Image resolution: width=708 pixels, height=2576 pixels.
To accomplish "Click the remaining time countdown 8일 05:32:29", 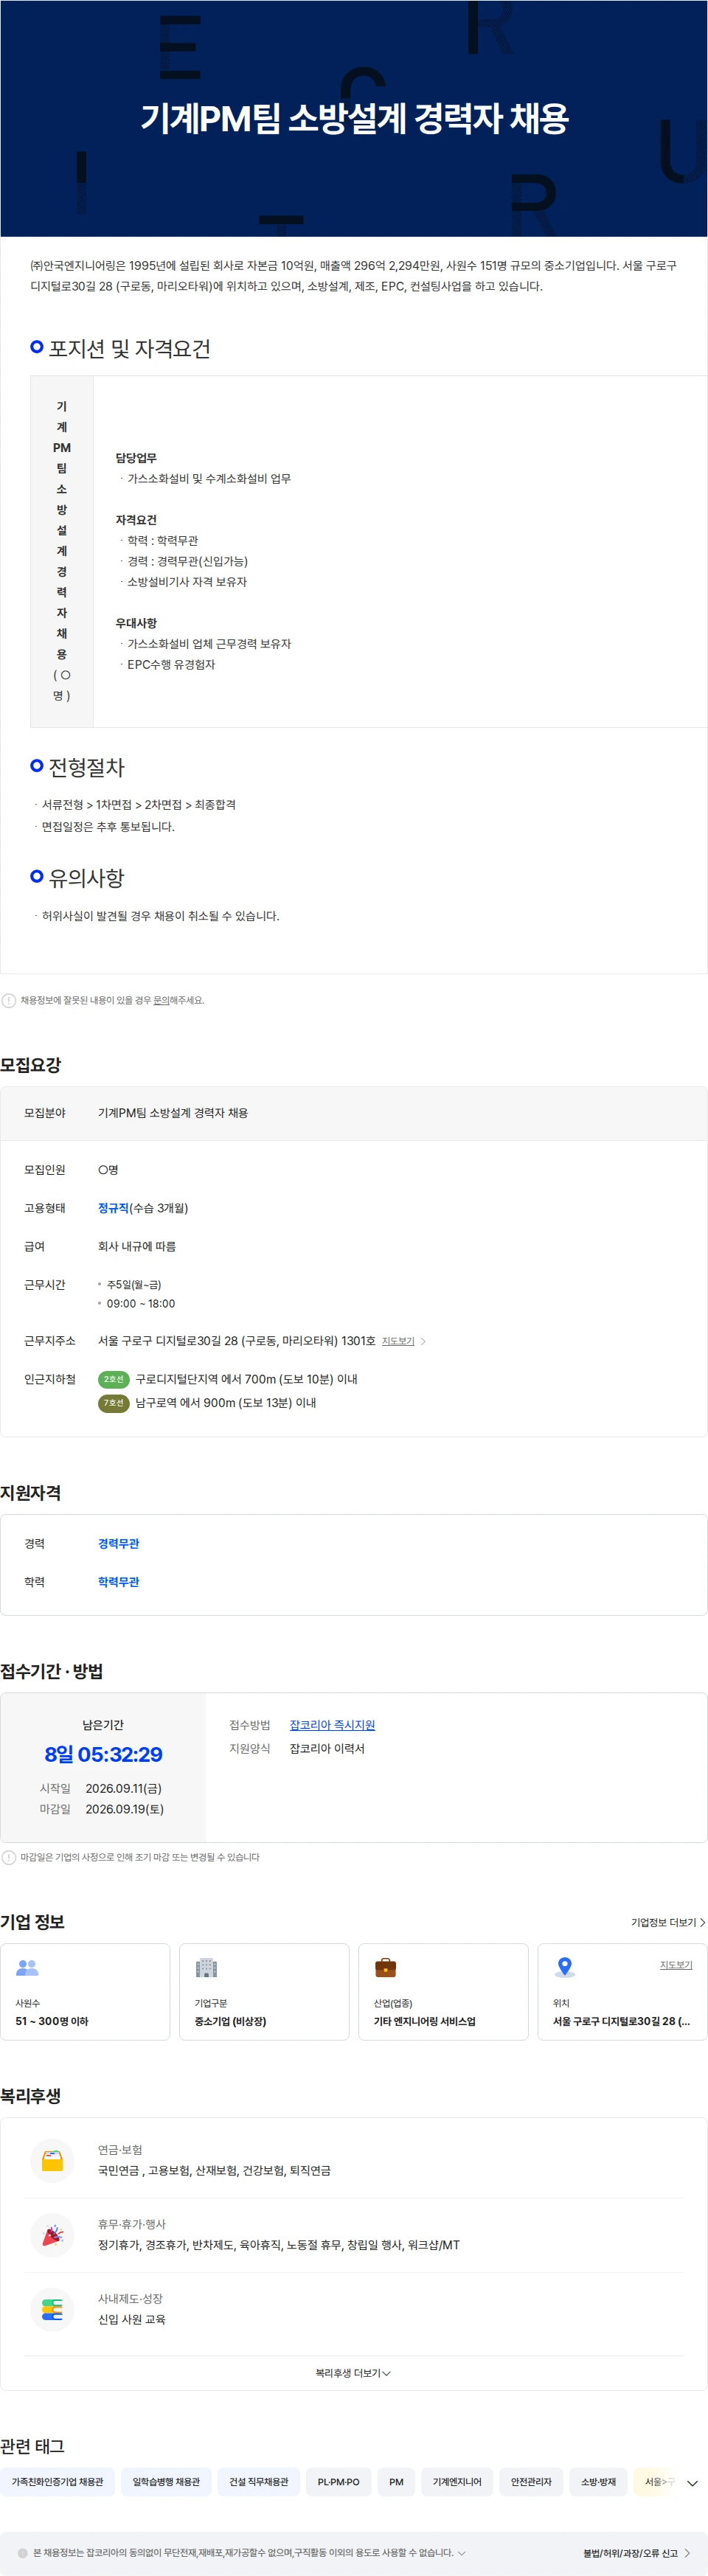I will tap(103, 1754).
